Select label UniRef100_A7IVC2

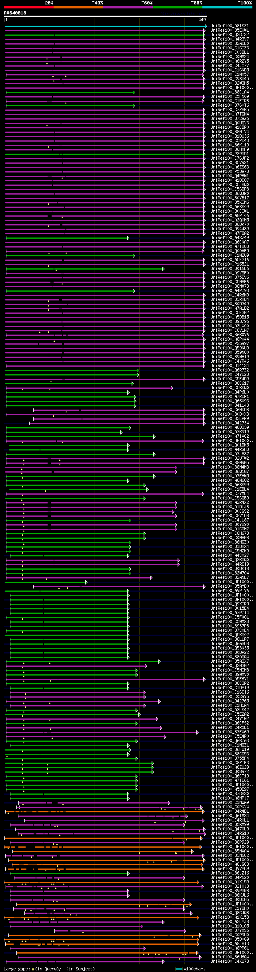click(230, 436)
